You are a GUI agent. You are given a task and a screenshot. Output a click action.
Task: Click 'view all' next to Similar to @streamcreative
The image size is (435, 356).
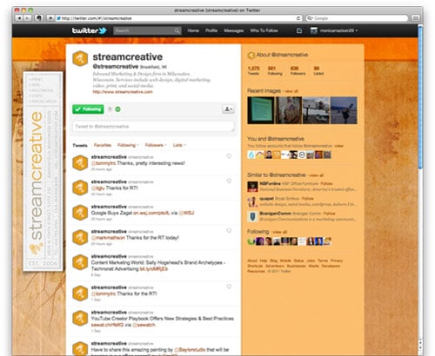[x=317, y=175]
